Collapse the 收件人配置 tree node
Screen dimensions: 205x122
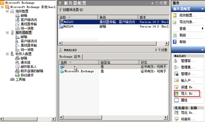click(x=7, y=54)
